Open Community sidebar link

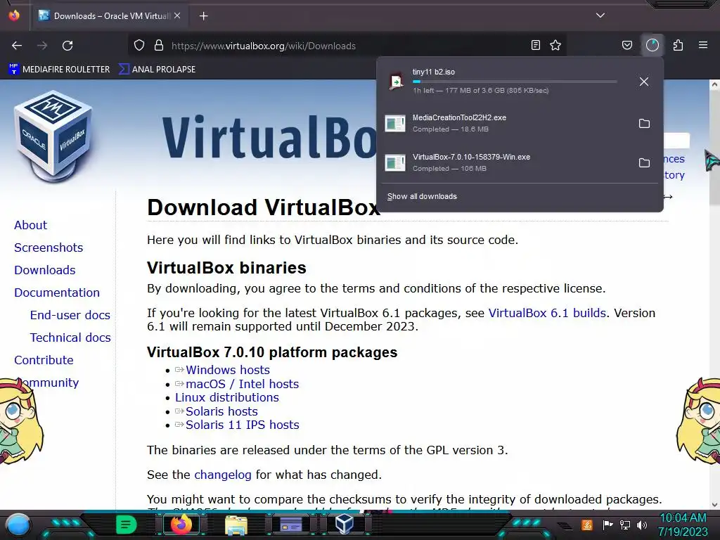[46, 382]
